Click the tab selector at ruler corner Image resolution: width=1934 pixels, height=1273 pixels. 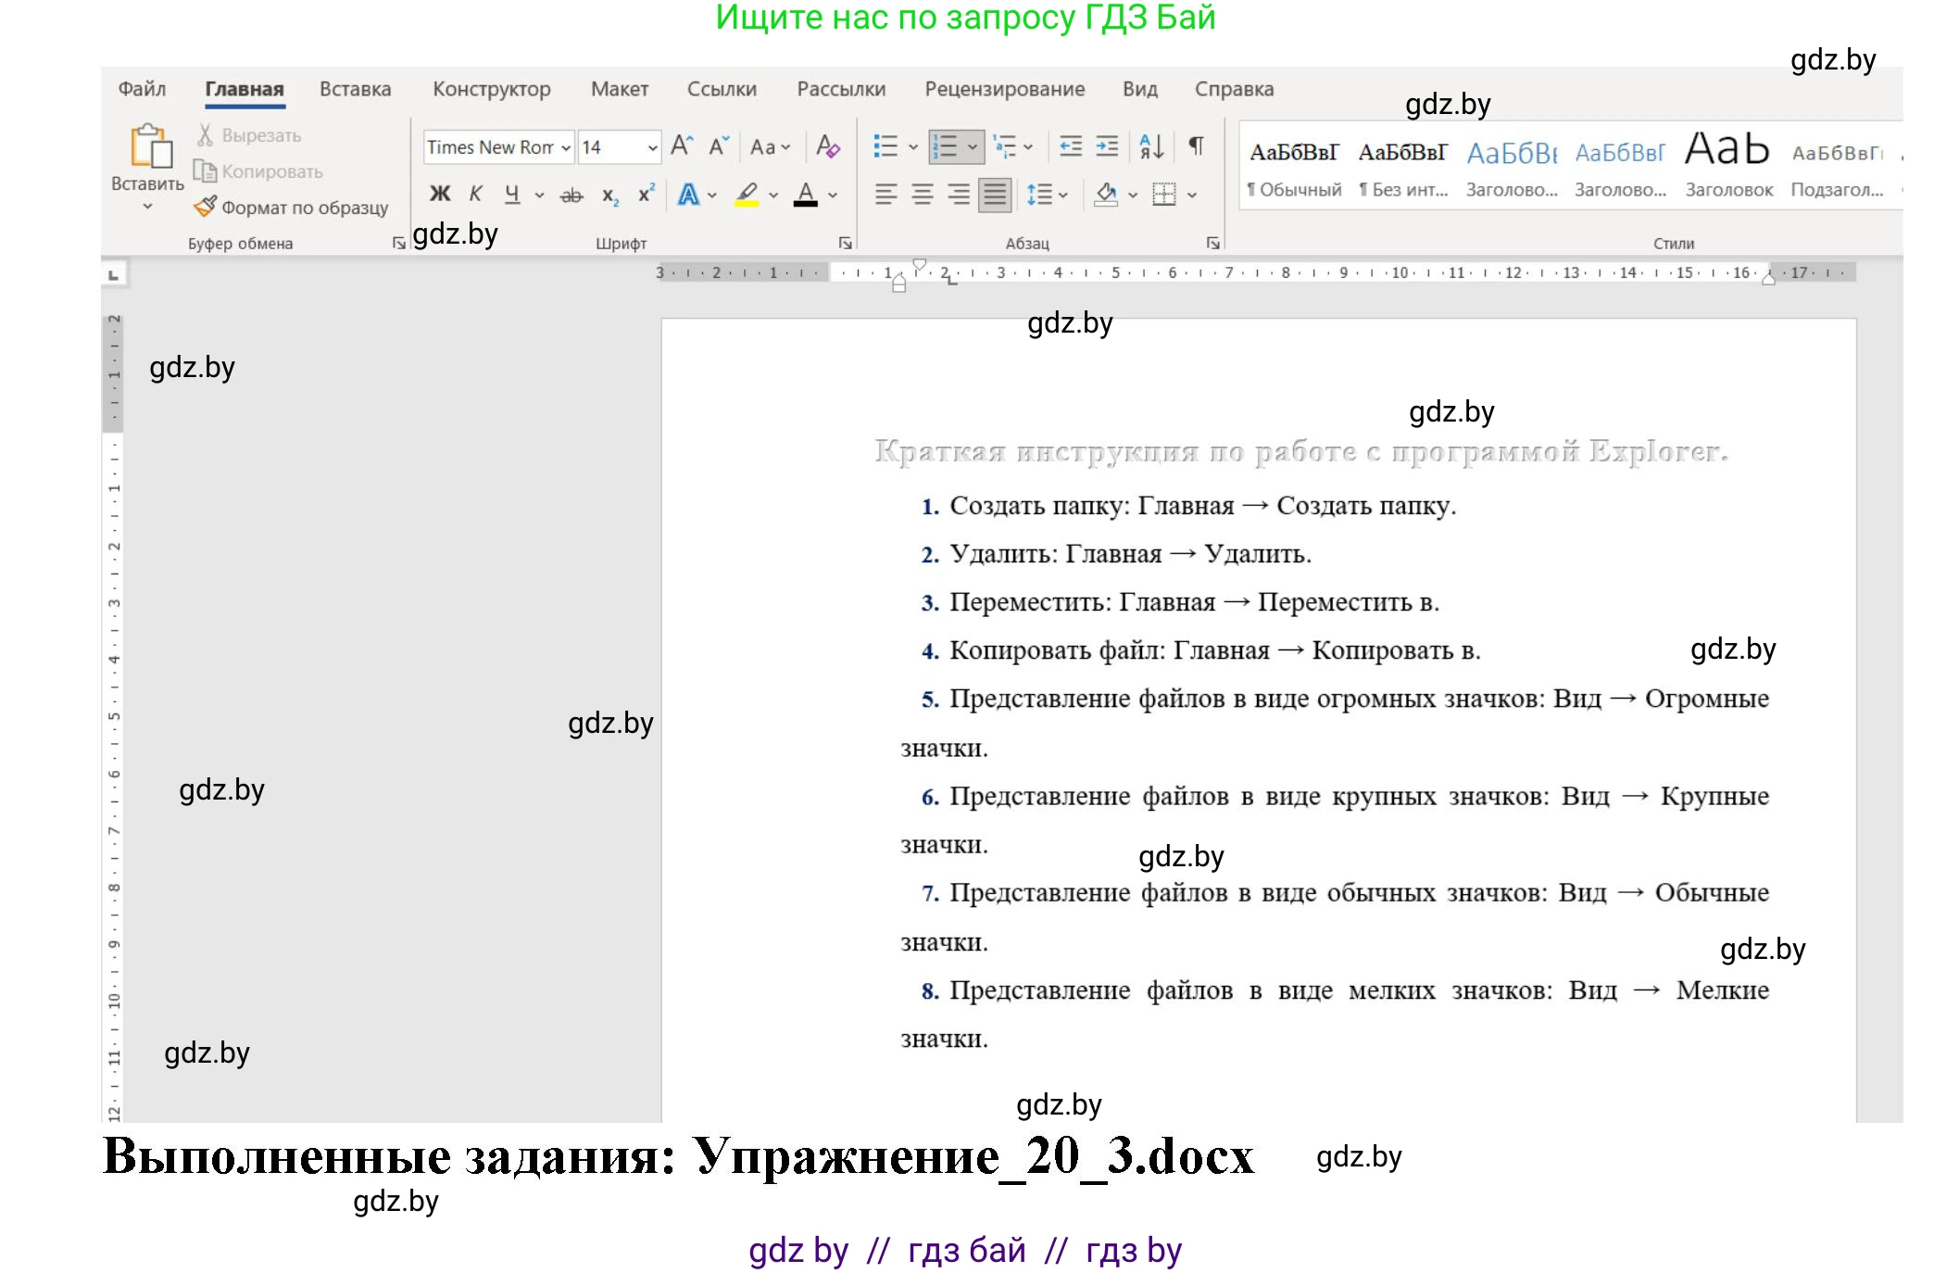pos(114,275)
